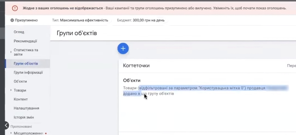Screen dimensions: 296x135
Task: Open the Контент page
Action: [x=21, y=99]
